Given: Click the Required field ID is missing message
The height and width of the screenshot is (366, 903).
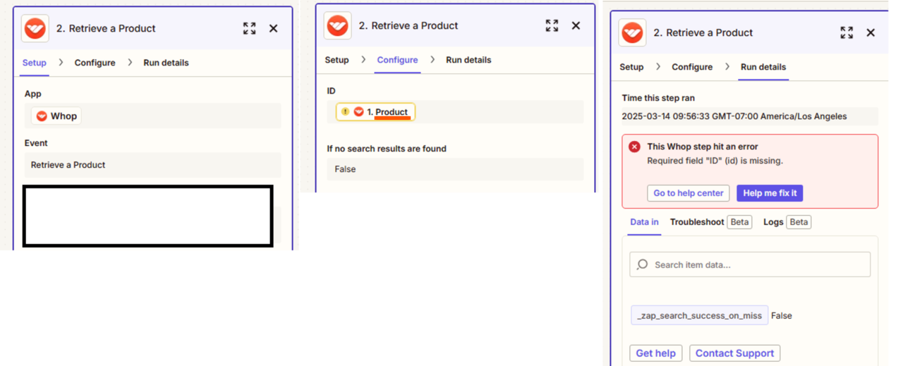Looking at the screenshot, I should point(715,161).
